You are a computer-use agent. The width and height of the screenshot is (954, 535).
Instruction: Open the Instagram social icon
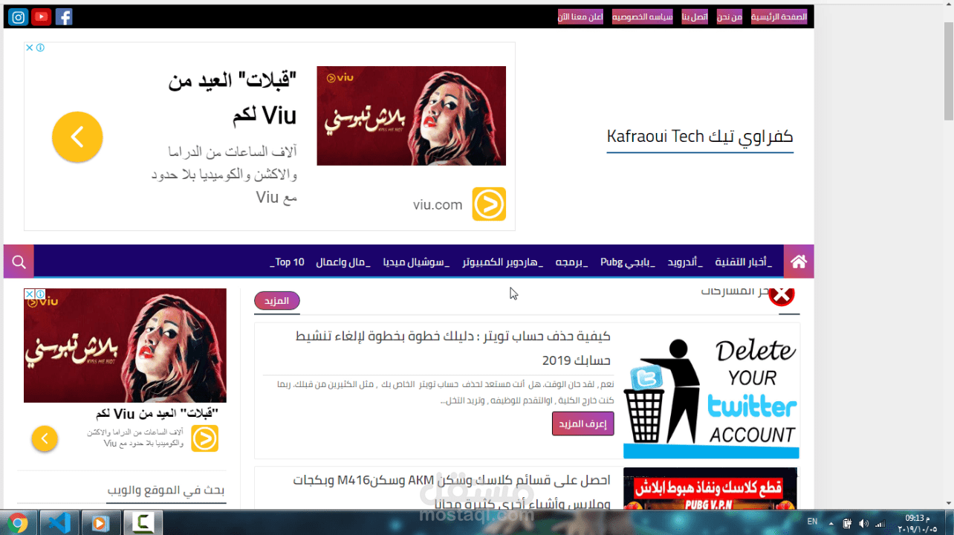point(19,16)
